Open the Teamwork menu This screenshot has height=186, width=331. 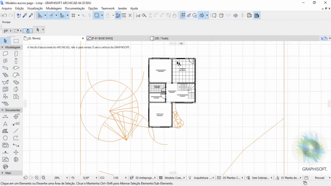pos(108,8)
